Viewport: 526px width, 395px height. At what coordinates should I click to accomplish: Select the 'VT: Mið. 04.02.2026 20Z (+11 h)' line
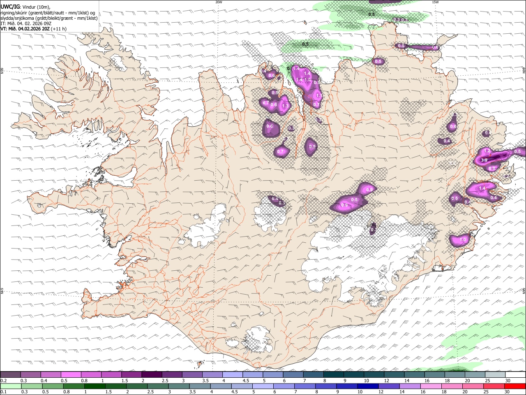(x=34, y=29)
